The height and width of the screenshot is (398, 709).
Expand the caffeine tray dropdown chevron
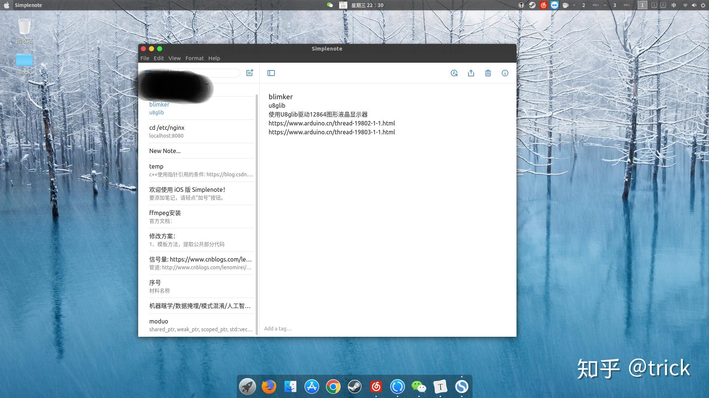[574, 5]
